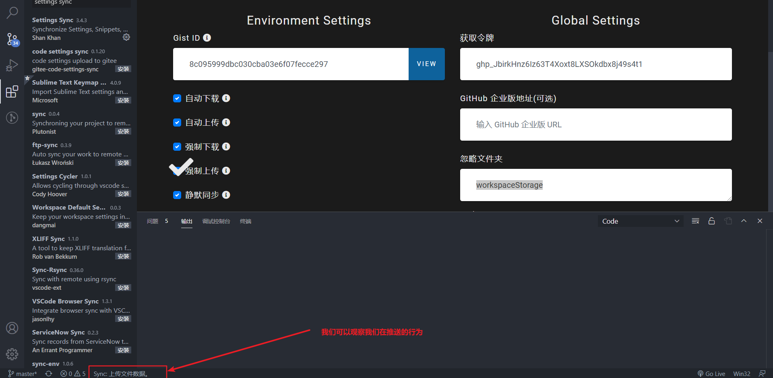Viewport: 773px width, 378px height.
Task: Click the Gist ID input field
Action: pos(291,64)
